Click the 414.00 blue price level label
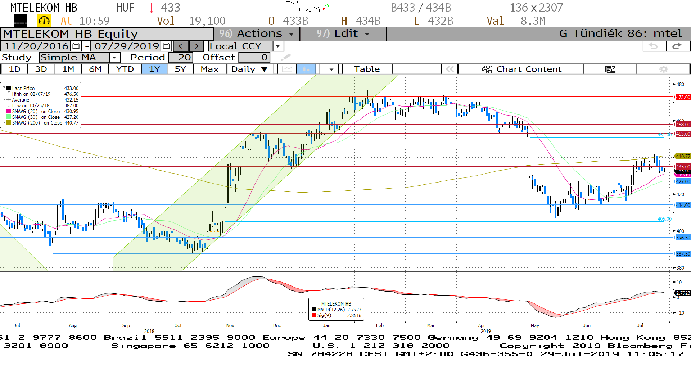This screenshot has width=691, height=374. point(682,205)
